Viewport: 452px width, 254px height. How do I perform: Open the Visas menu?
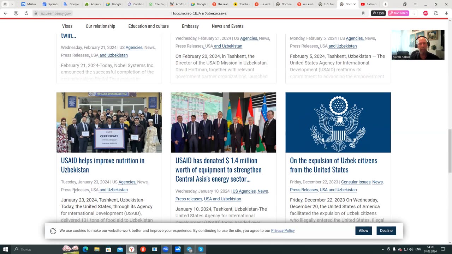(x=67, y=26)
